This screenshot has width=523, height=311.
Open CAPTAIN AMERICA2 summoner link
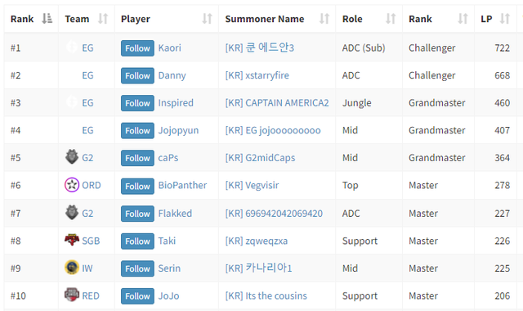(x=277, y=103)
